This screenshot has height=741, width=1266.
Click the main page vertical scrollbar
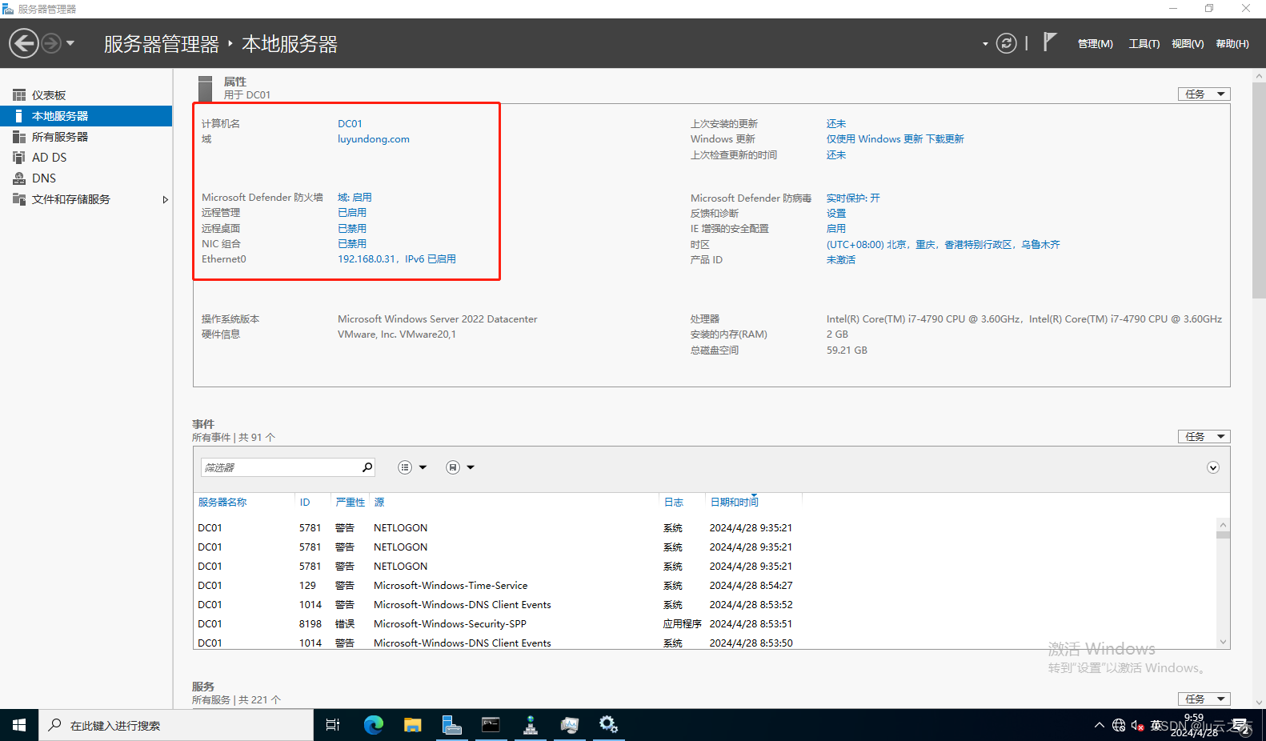[x=1260, y=388]
